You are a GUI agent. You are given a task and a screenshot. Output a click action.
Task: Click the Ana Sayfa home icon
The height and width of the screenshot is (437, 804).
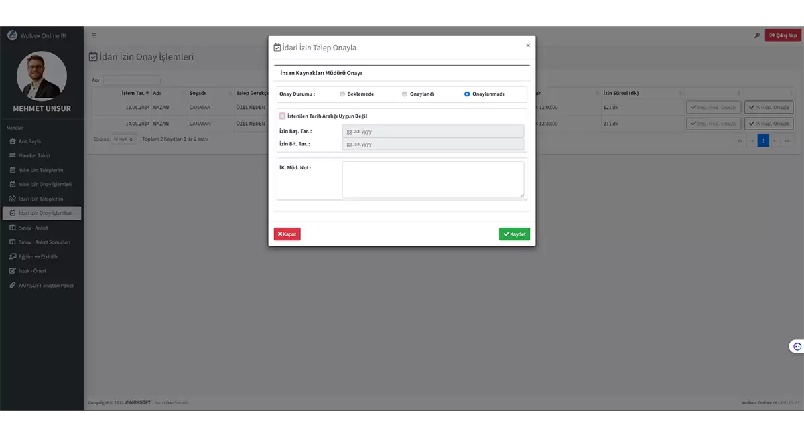[12, 141]
